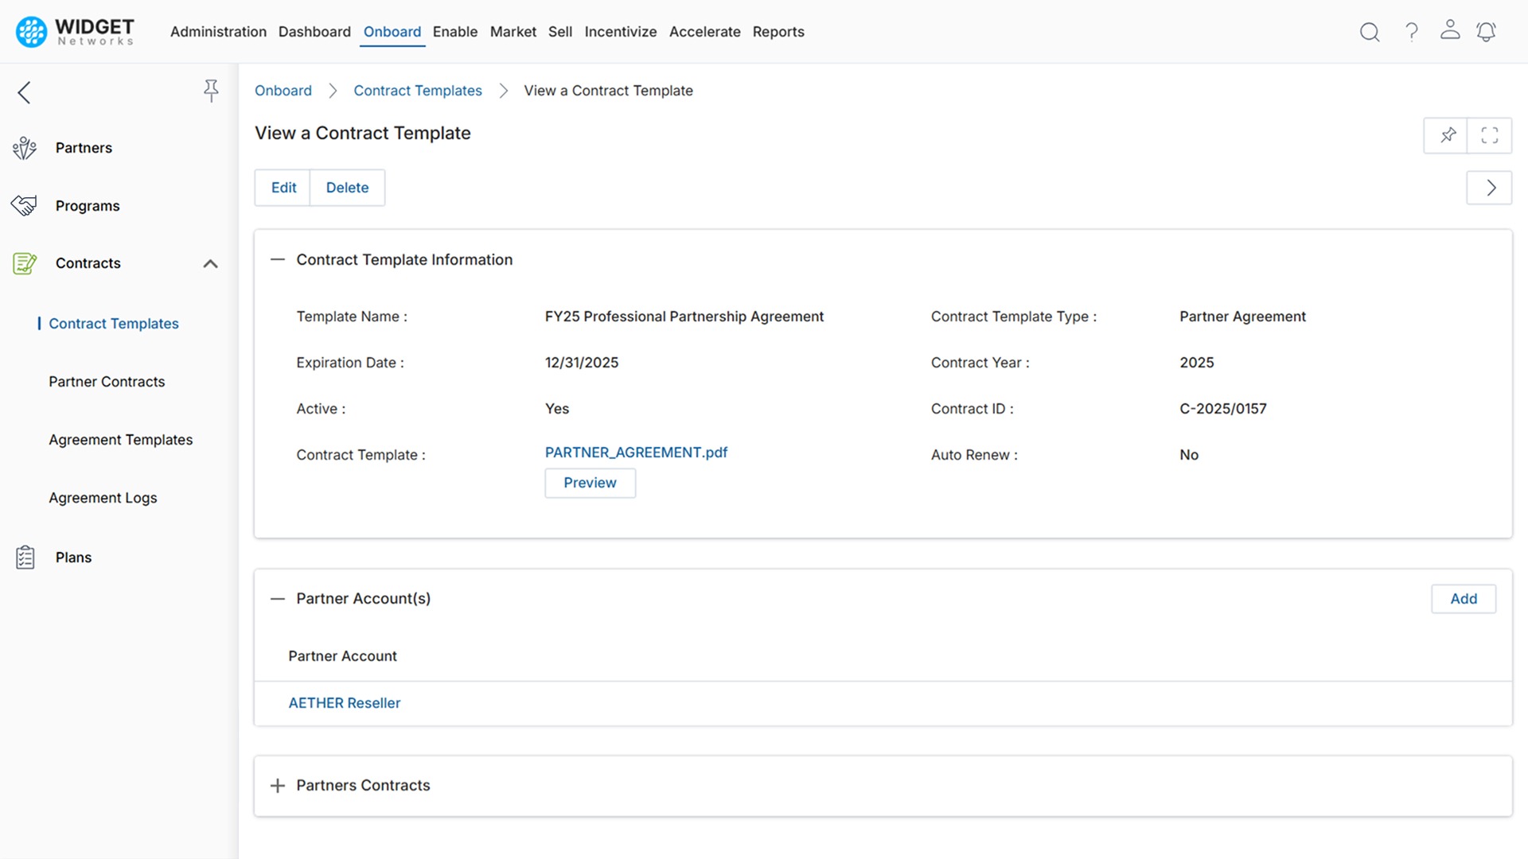Pin the View a Contract Template page

pyautogui.click(x=1448, y=135)
